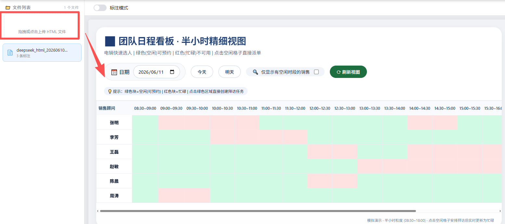The width and height of the screenshot is (505, 224).
Task: Click the 13:00~13:30 column header
Action: [369, 108]
